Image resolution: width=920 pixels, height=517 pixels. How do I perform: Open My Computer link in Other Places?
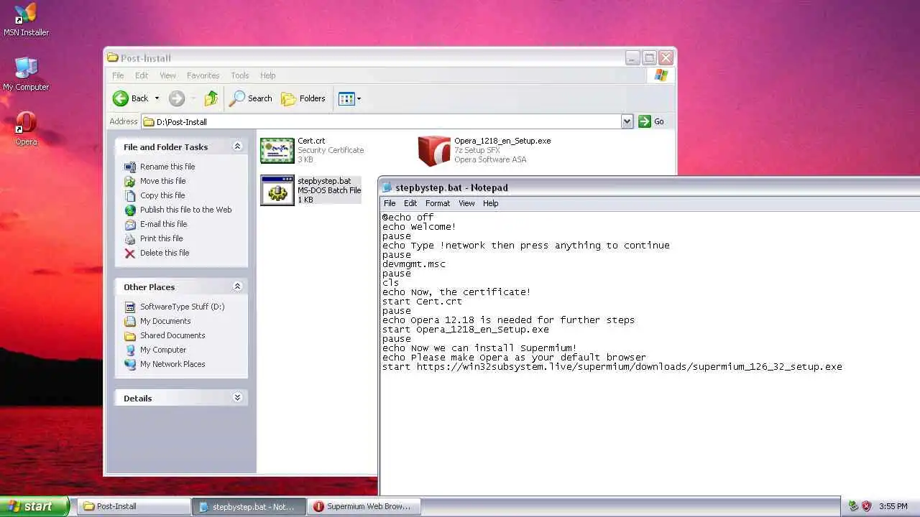[155, 350]
